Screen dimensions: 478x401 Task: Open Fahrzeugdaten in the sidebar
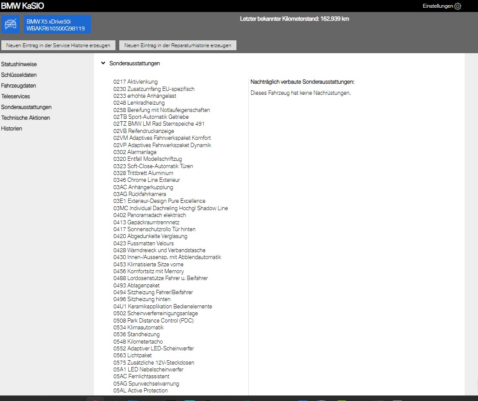(x=18, y=86)
